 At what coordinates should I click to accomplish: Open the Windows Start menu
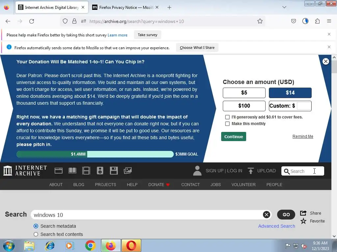tap(9, 245)
